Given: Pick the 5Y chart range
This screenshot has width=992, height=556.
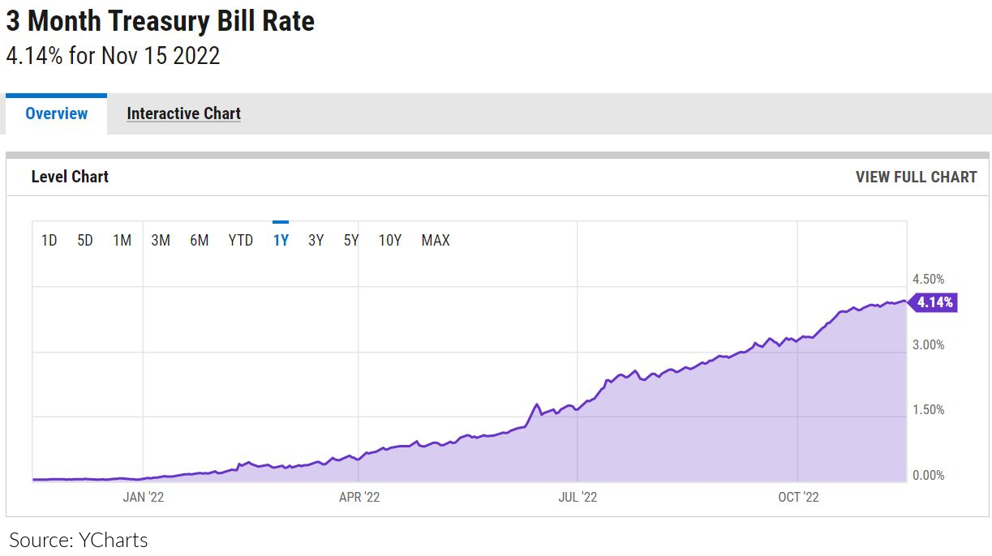Looking at the screenshot, I should (351, 240).
